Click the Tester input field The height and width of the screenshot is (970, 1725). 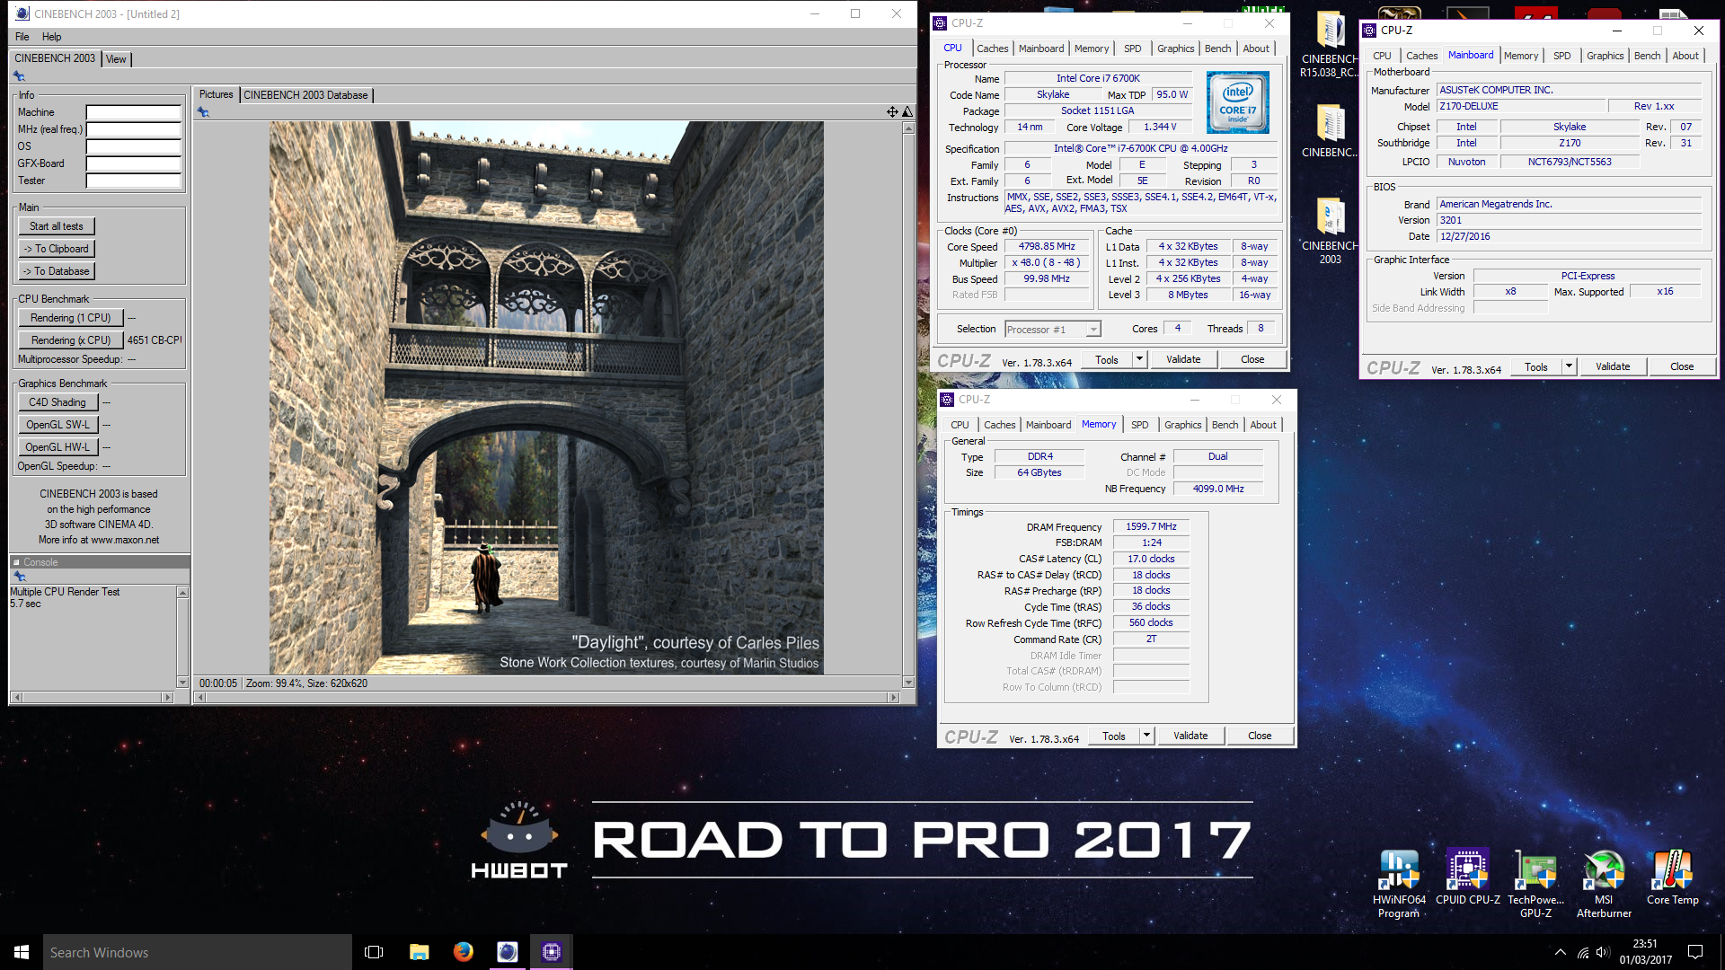click(x=133, y=181)
